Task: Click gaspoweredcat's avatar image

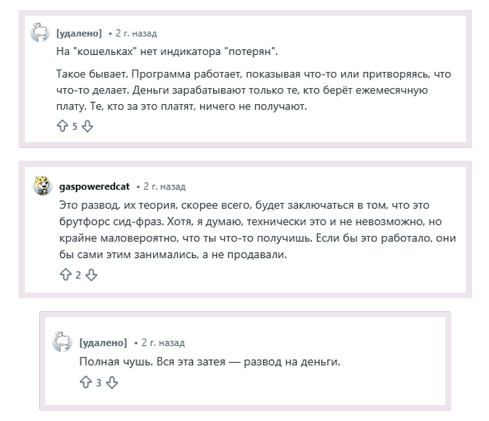Action: click(x=42, y=186)
